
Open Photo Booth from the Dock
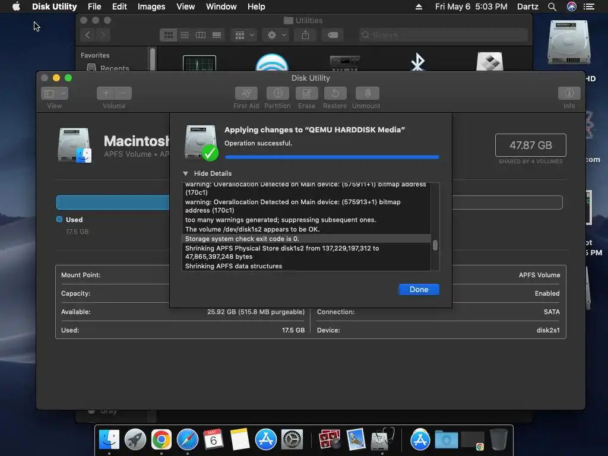330,440
